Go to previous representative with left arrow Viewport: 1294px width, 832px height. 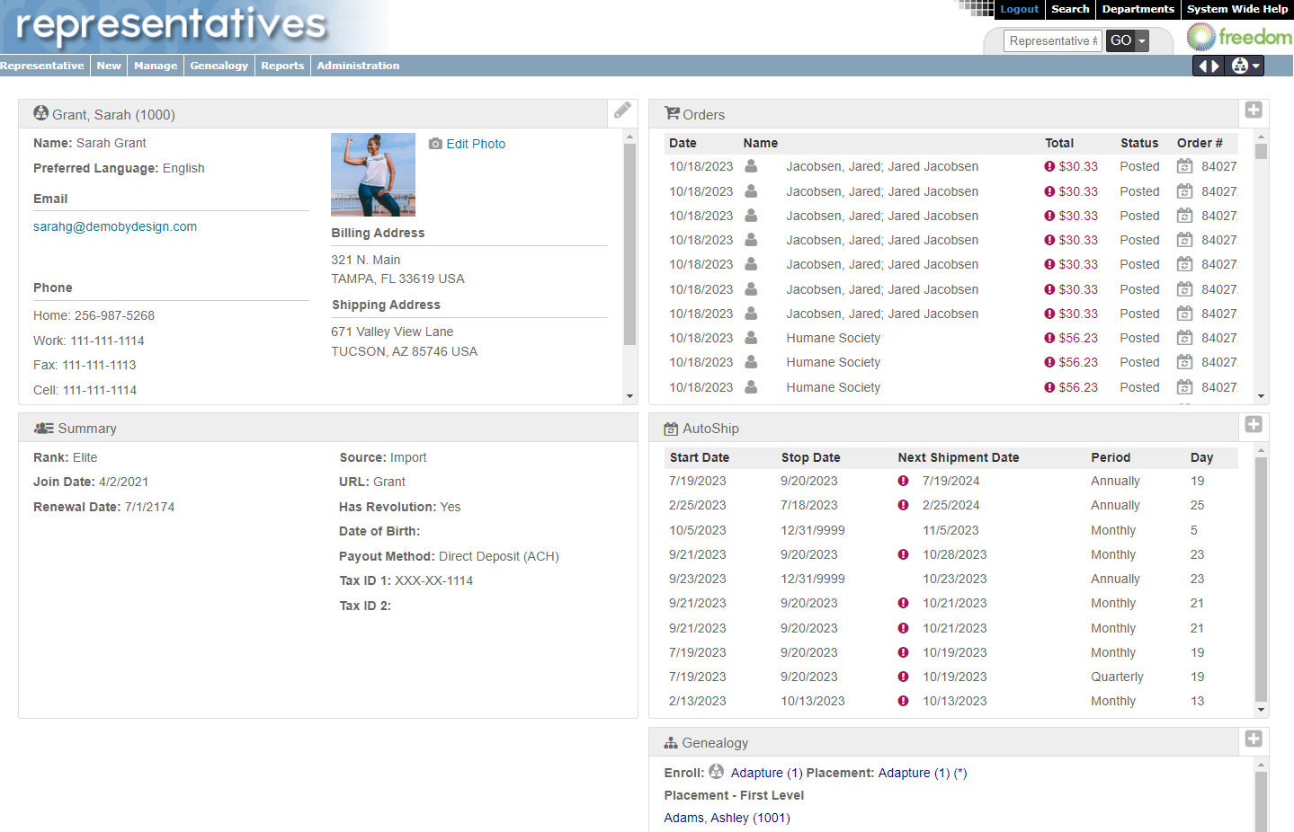click(x=1201, y=66)
